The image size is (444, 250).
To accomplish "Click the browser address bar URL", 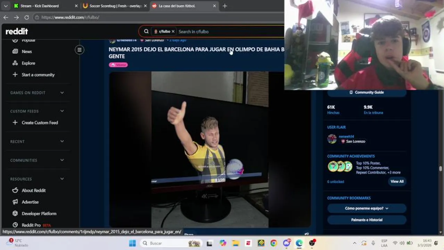I will click(70, 17).
